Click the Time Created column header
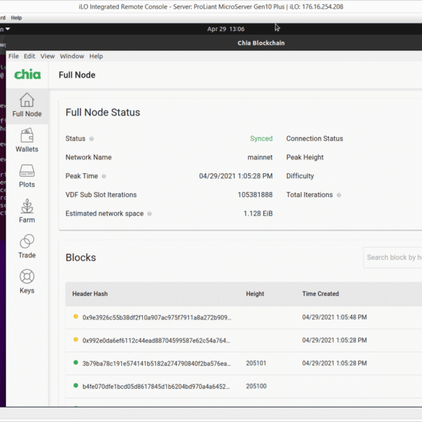 point(320,294)
